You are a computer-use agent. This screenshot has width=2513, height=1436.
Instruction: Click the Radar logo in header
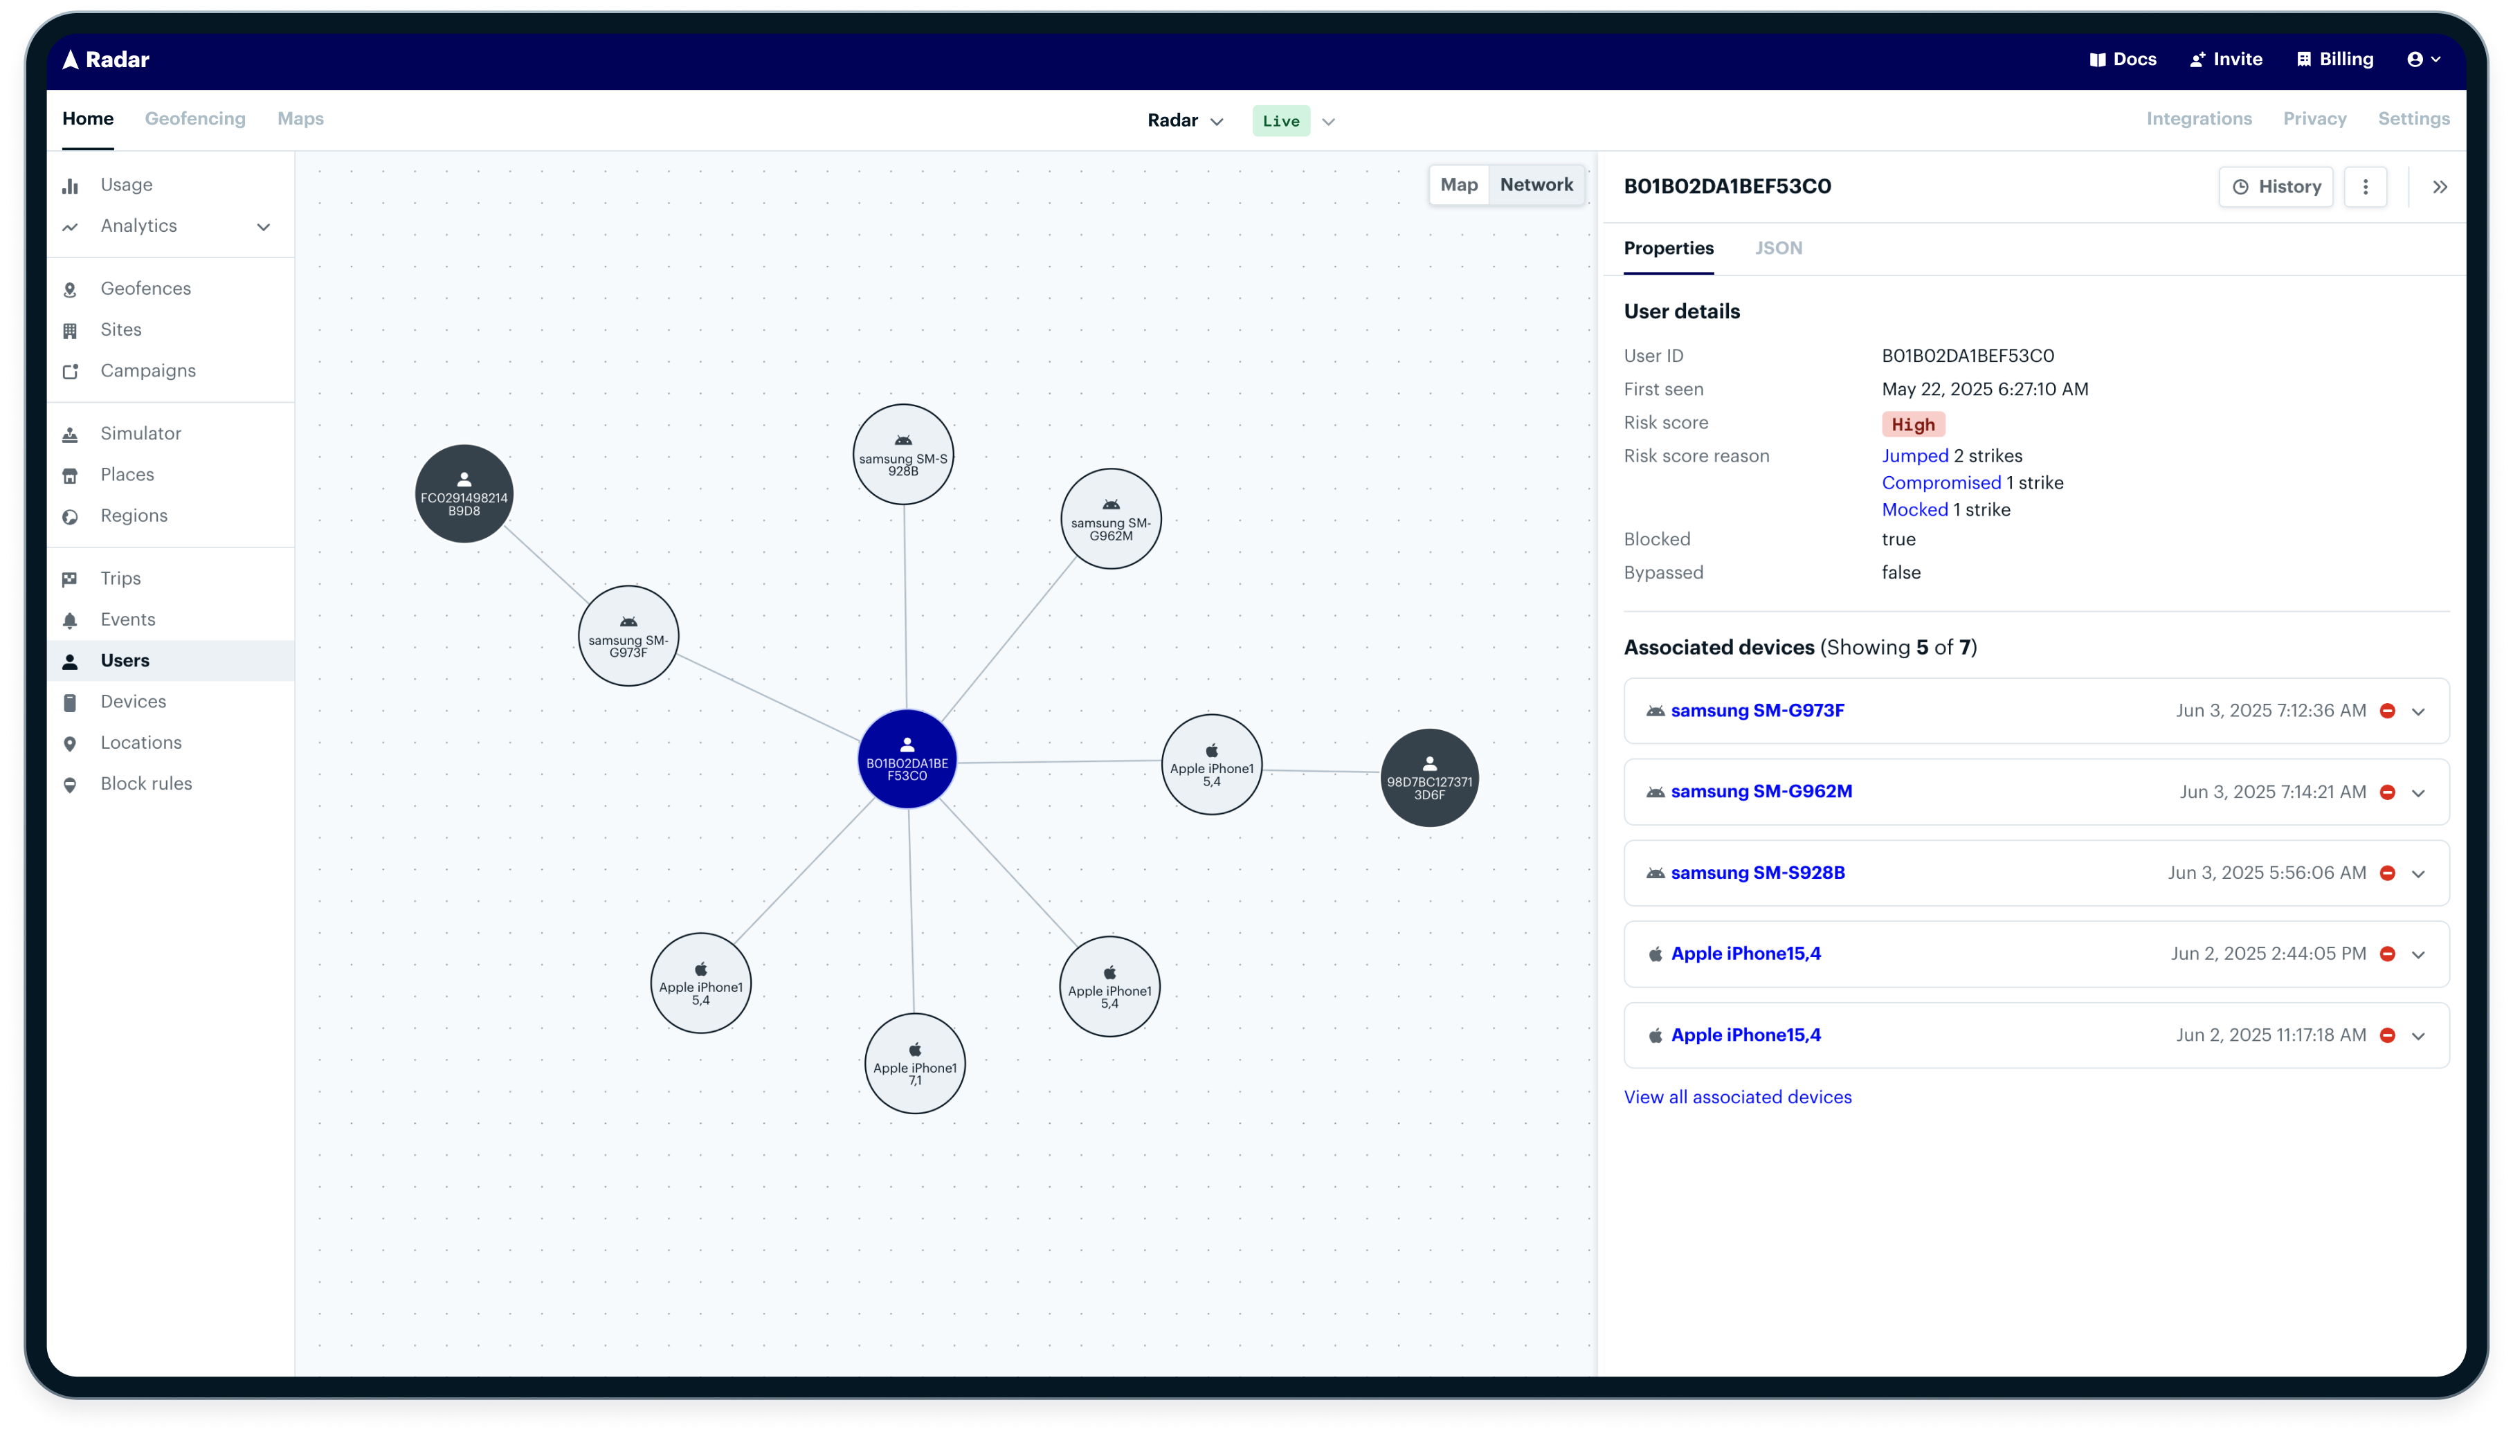click(105, 60)
